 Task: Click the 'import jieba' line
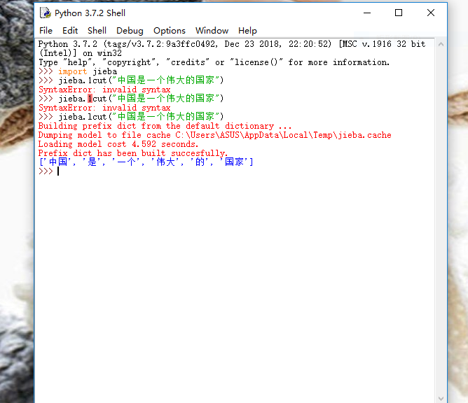click(x=78, y=71)
